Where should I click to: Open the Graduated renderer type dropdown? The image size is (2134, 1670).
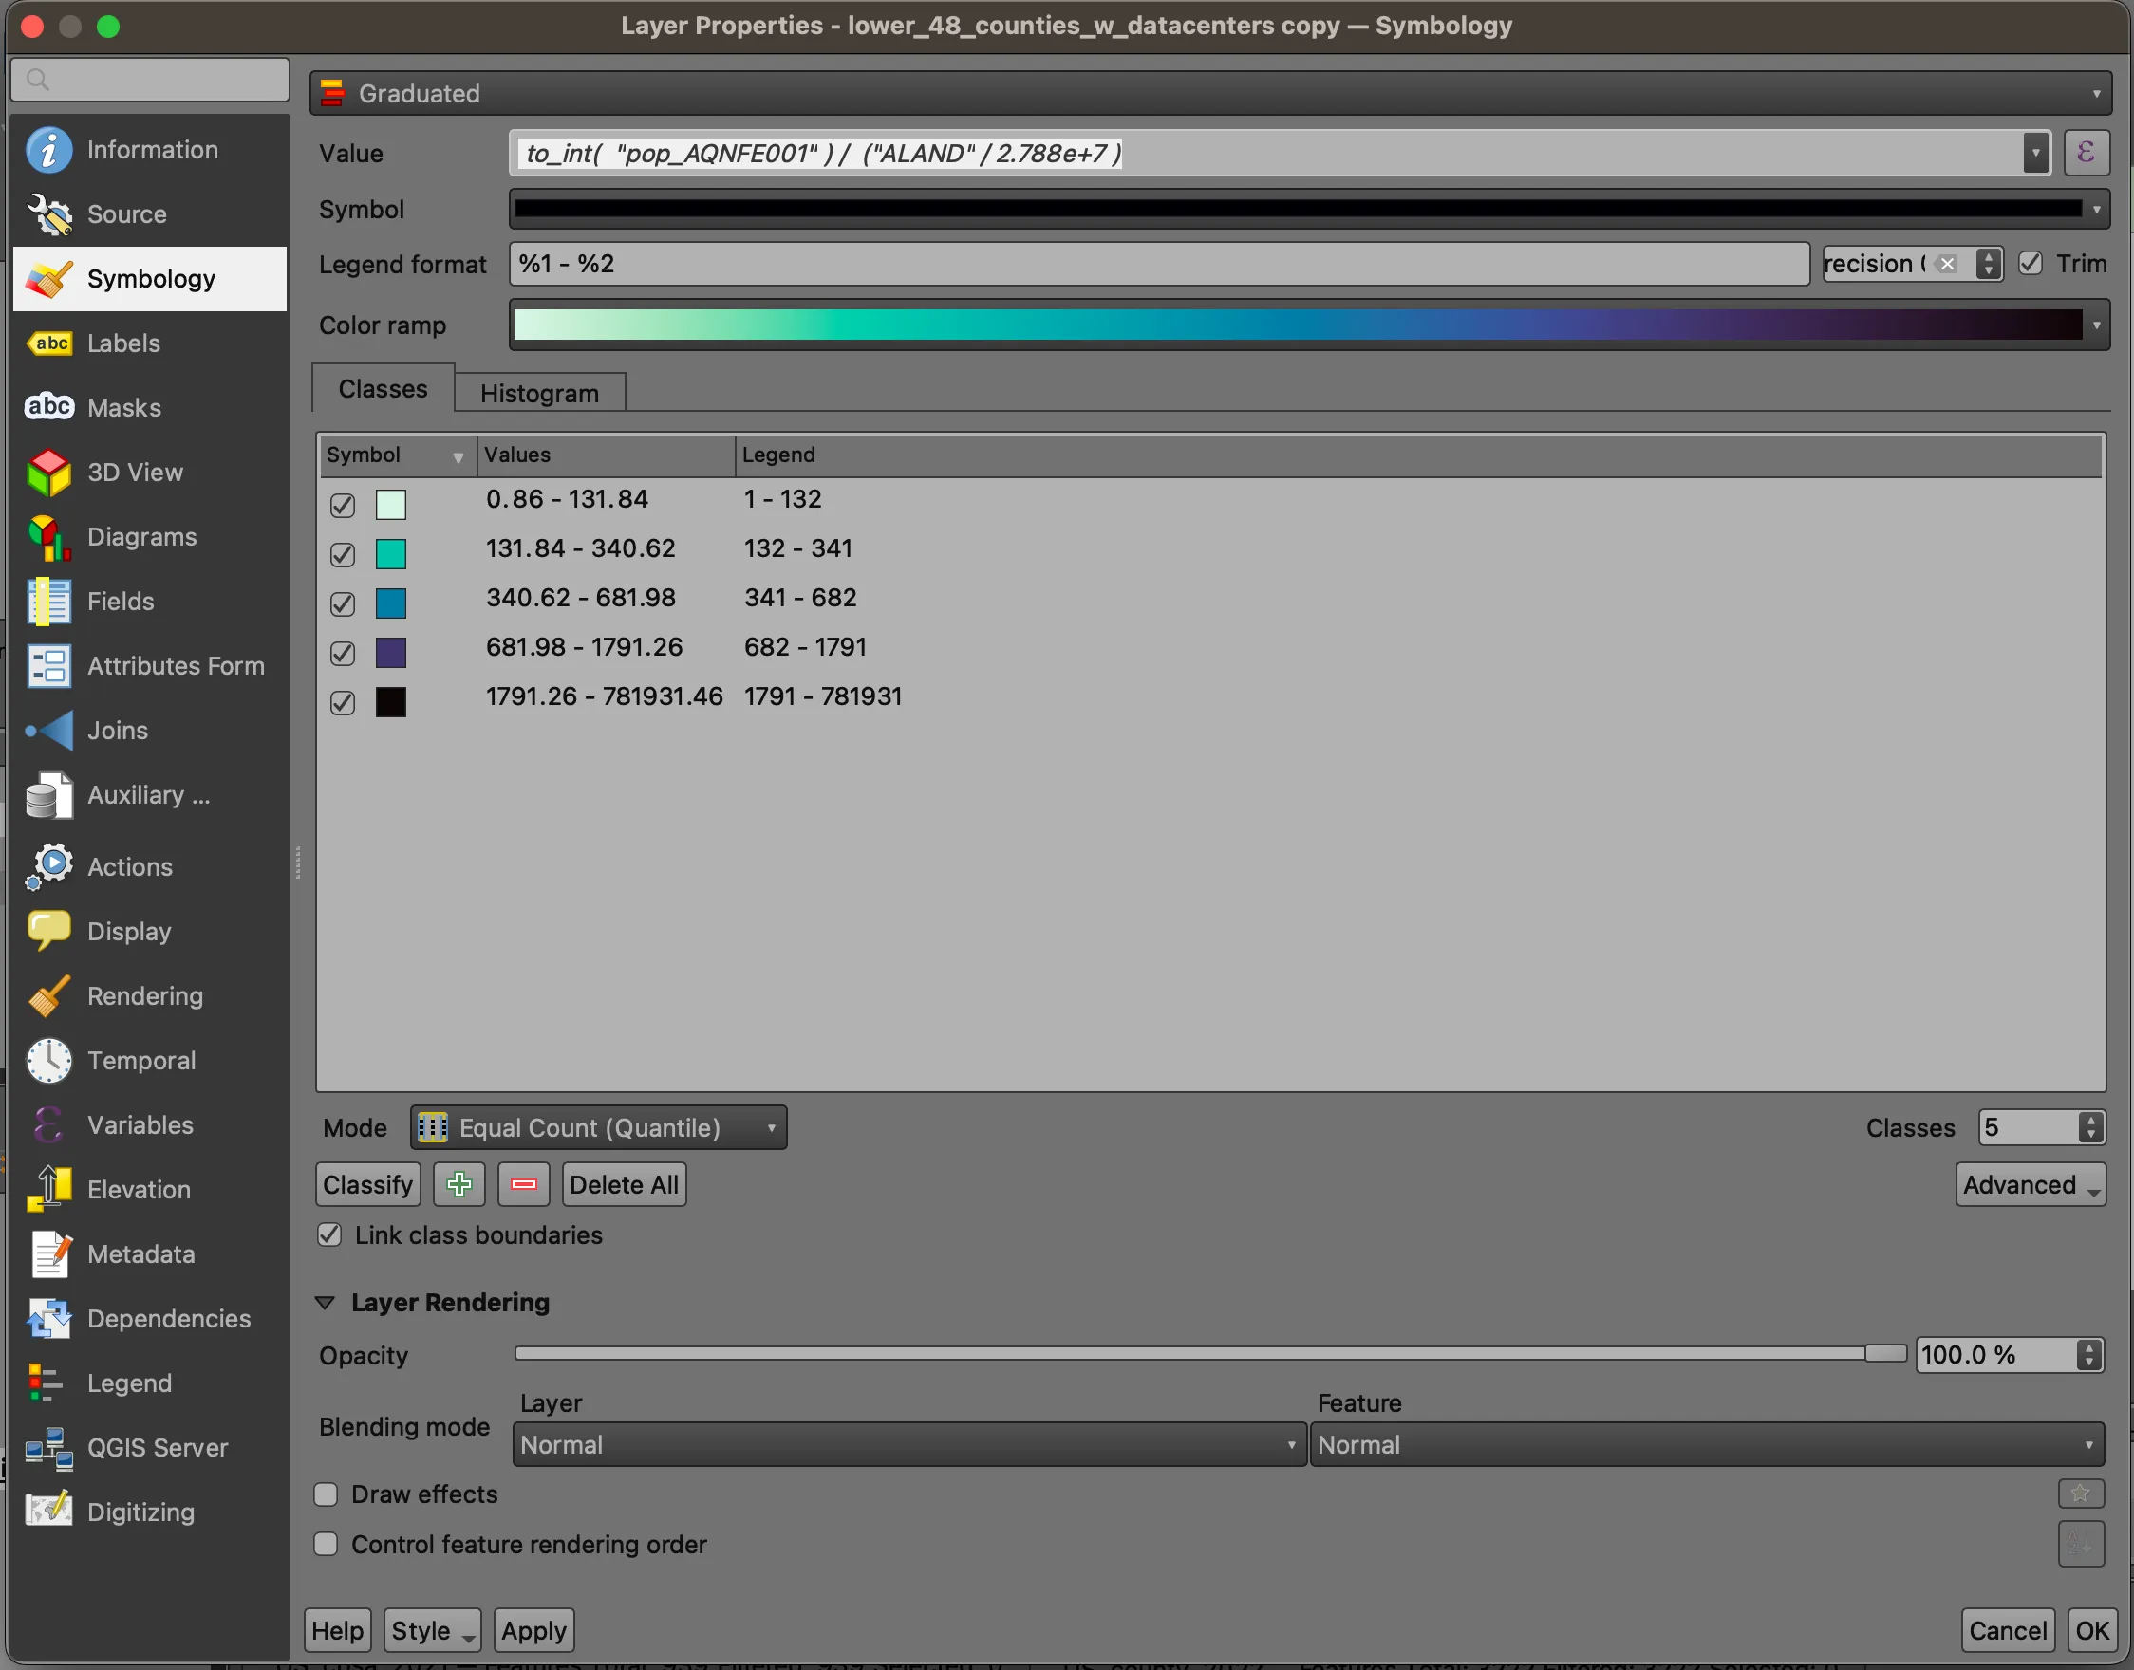point(1209,94)
